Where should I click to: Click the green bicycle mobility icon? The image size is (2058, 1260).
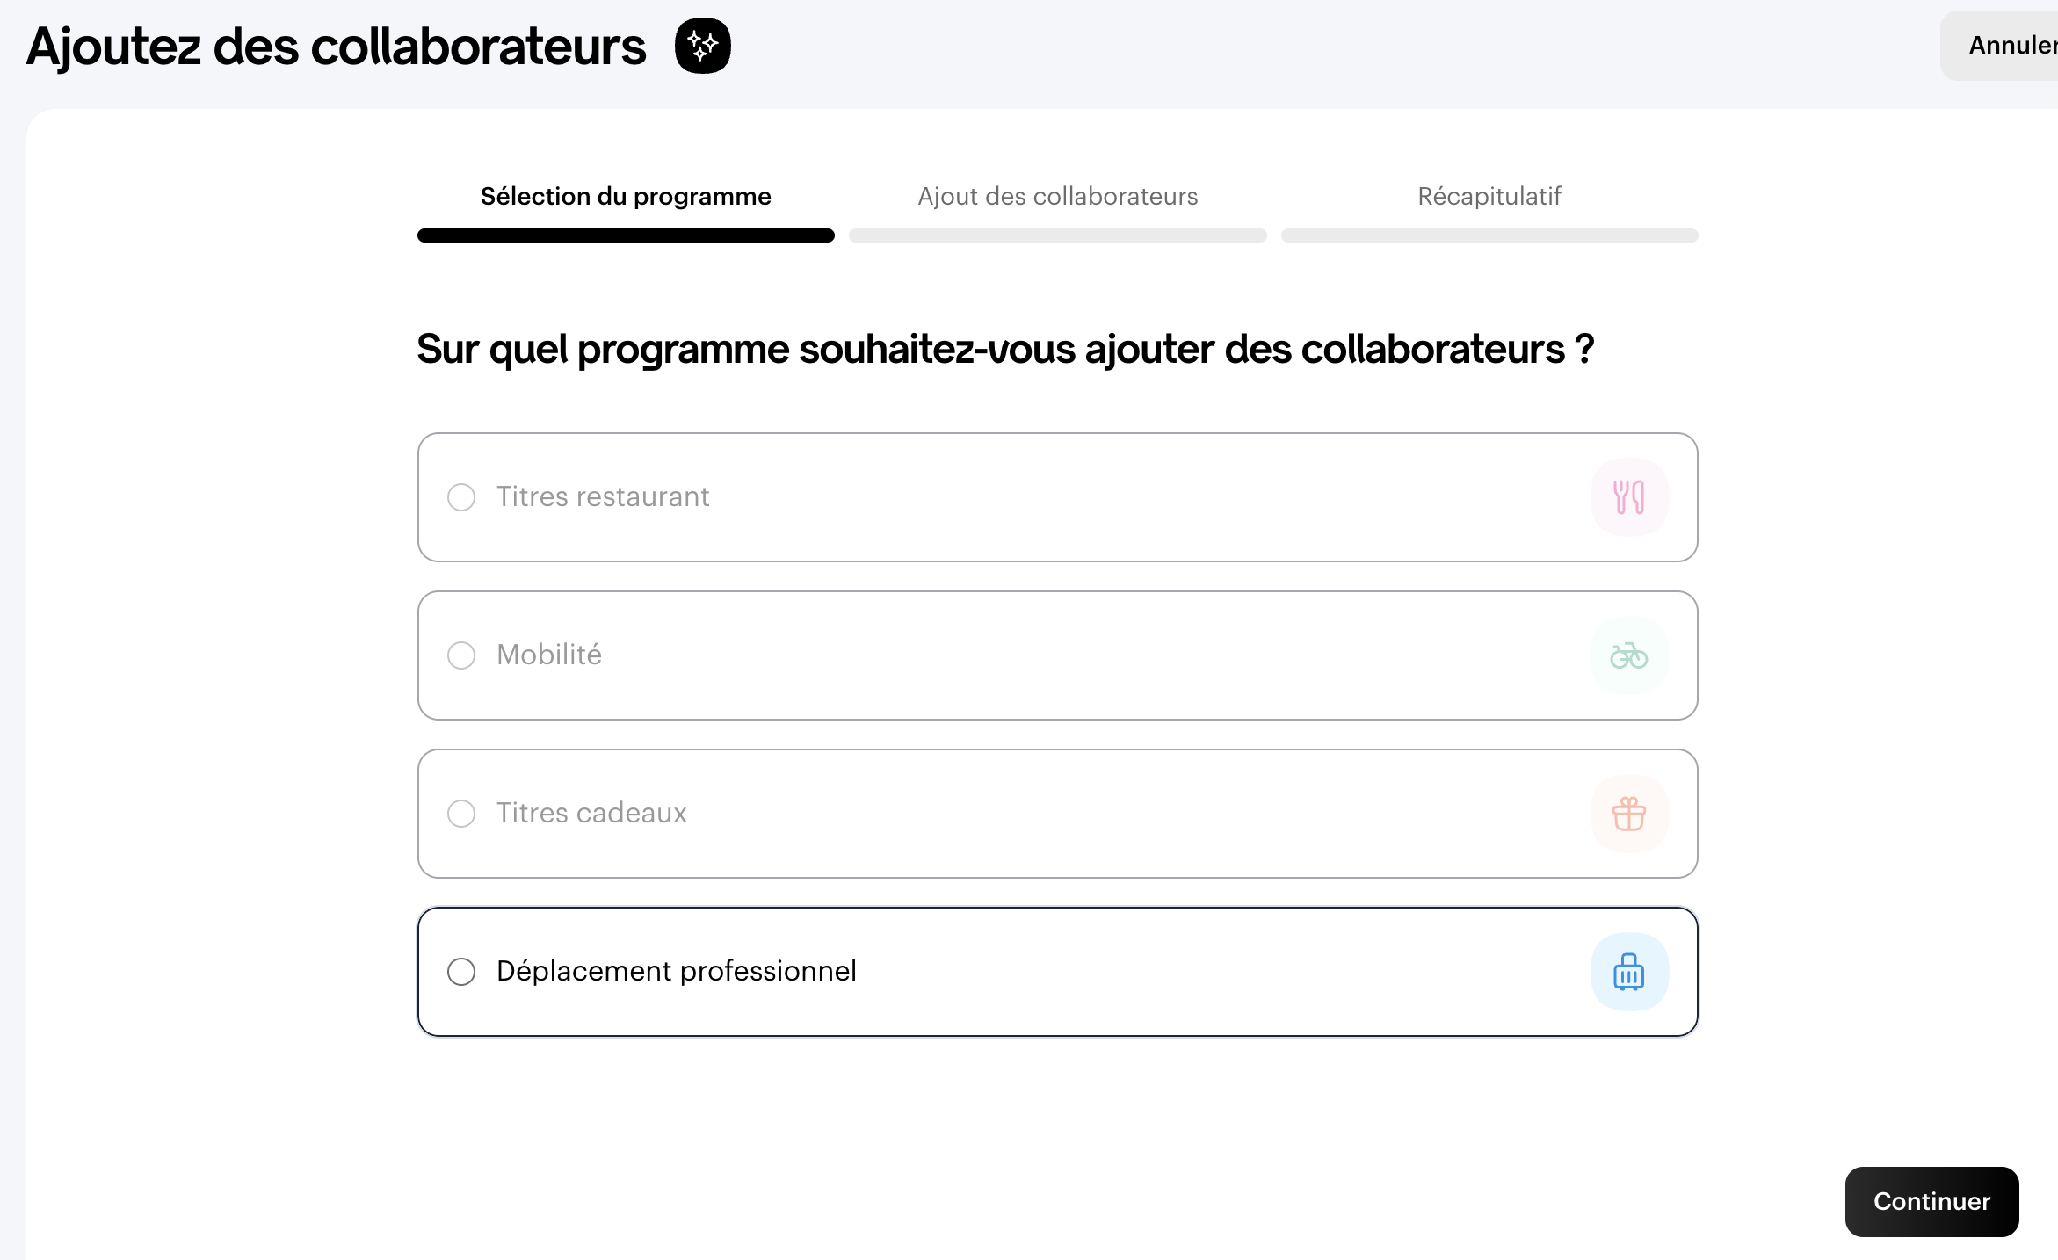coord(1628,655)
